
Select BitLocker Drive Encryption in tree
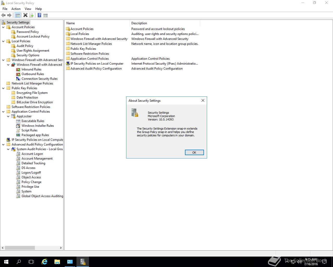coord(35,102)
